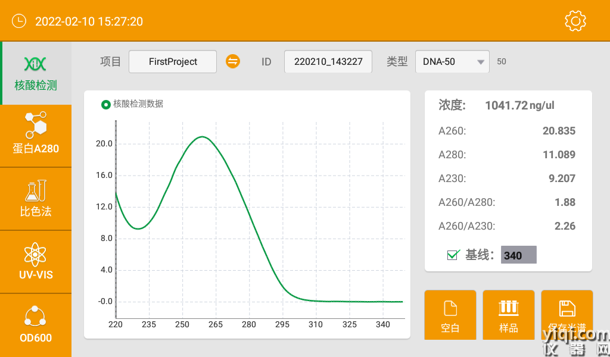Viewport: 610px width, 357px height.
Task: Select the A280 value 11.089
Action: 559,155
